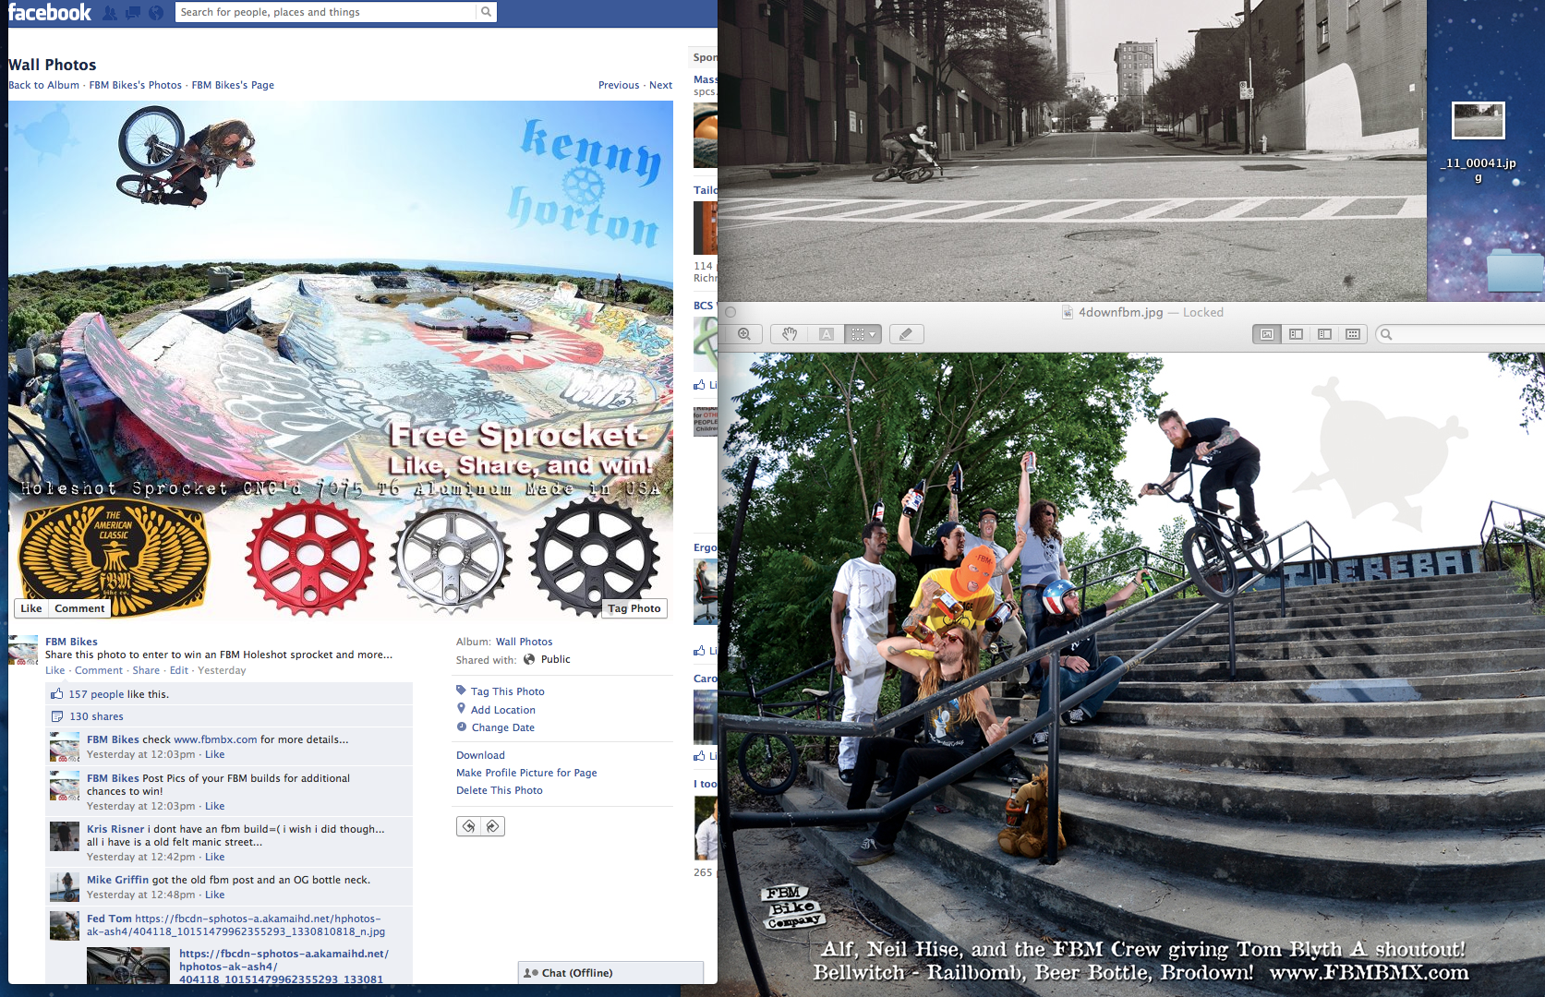Open the friend requests icon
The width and height of the screenshot is (1545, 997).
(x=111, y=13)
